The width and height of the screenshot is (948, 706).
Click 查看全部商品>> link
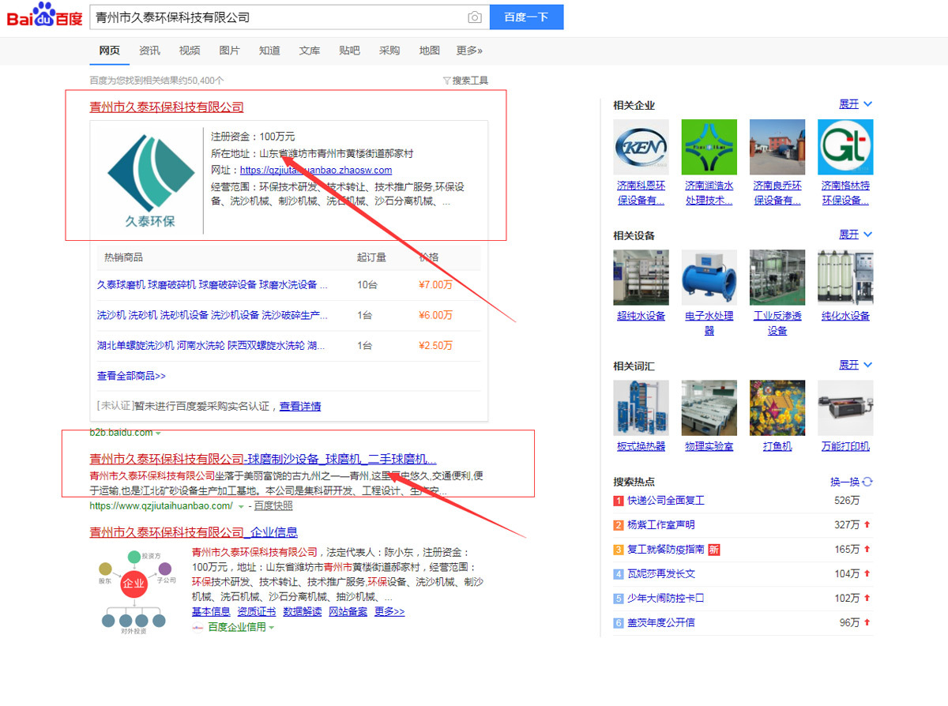click(x=131, y=376)
